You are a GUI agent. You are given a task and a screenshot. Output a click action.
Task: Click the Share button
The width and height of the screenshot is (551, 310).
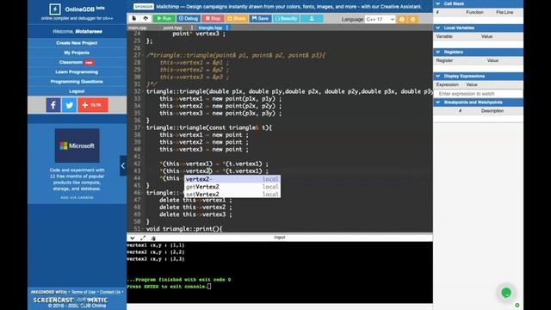coord(236,18)
